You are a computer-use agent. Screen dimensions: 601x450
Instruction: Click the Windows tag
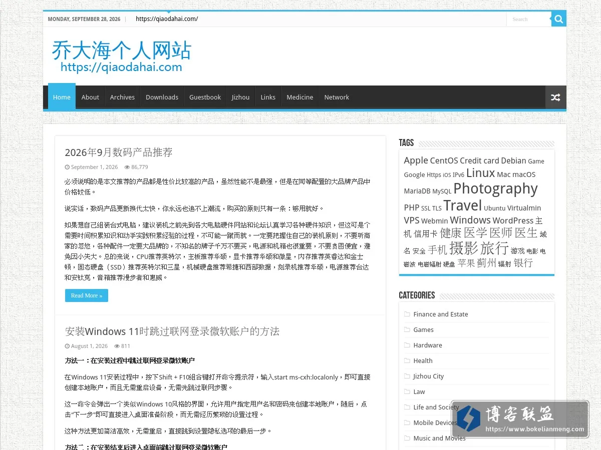click(470, 220)
